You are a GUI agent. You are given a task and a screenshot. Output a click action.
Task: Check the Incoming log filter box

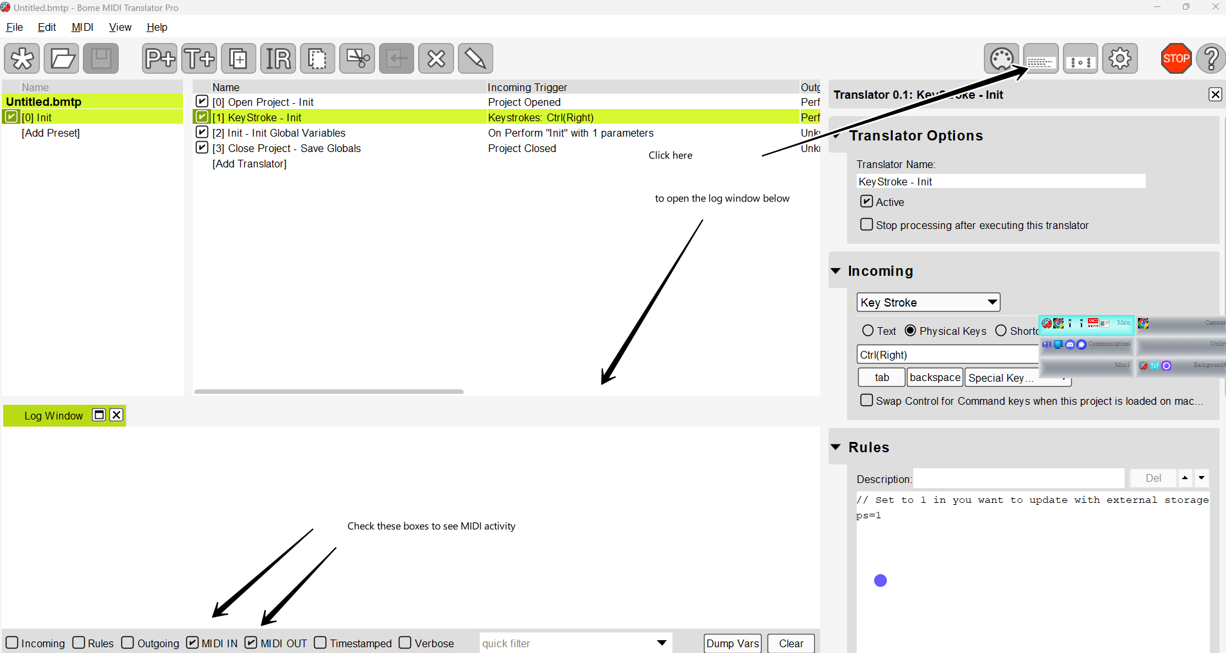pos(12,643)
